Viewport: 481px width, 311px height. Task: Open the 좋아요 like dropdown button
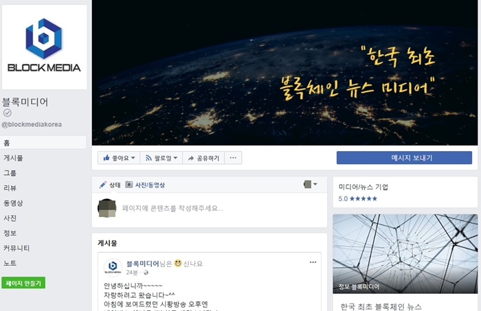[x=119, y=158]
